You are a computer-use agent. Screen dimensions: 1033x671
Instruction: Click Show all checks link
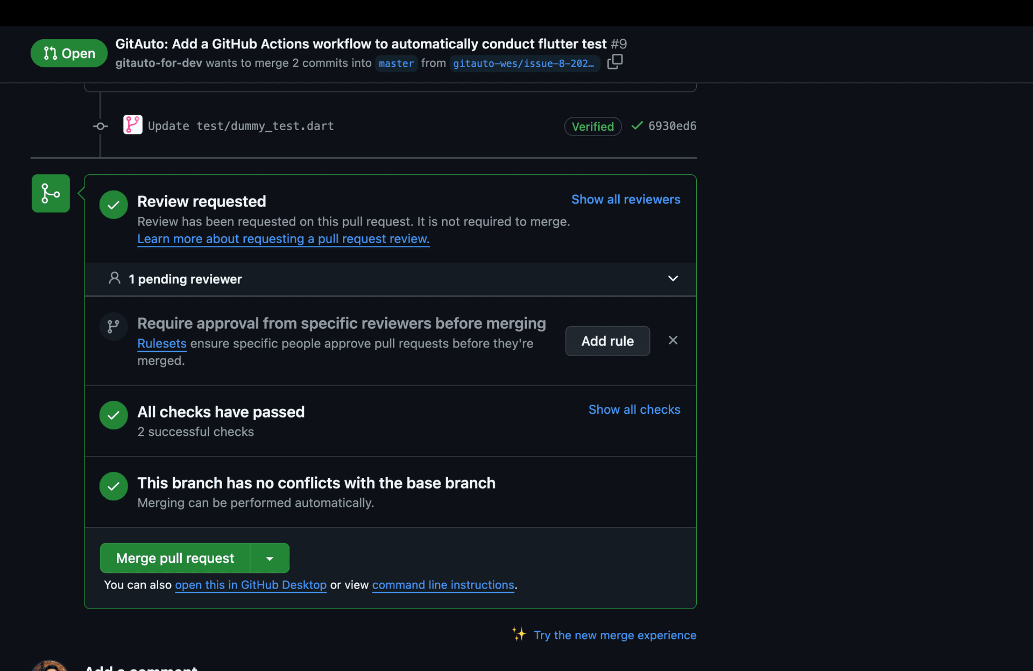point(634,410)
